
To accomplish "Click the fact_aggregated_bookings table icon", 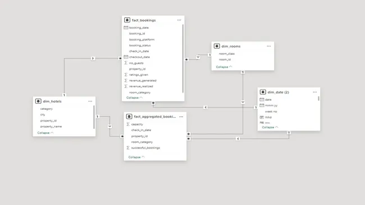I will pos(129,117).
